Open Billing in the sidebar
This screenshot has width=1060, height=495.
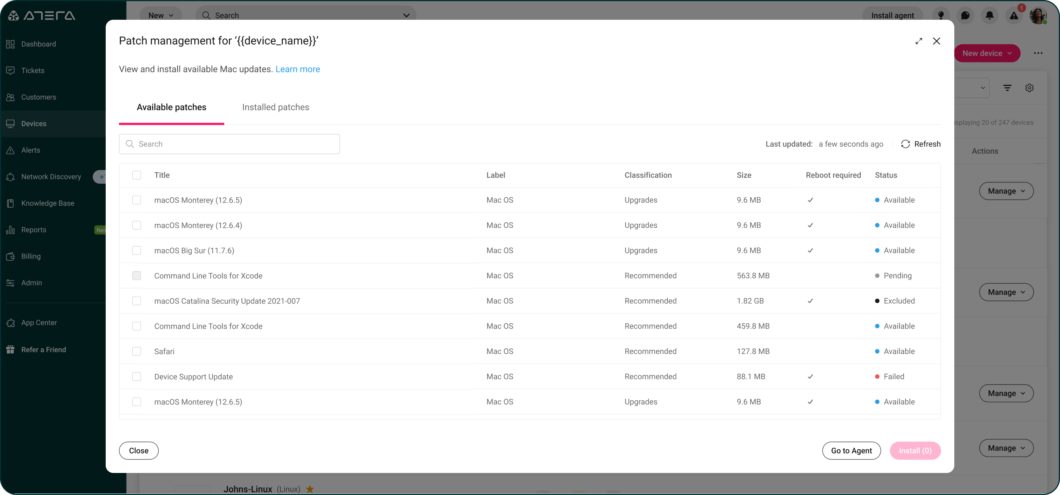30,256
